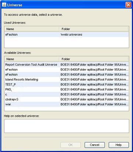Sort Used Universes by Name column header
133x152 pixels.
click(x=32, y=29)
